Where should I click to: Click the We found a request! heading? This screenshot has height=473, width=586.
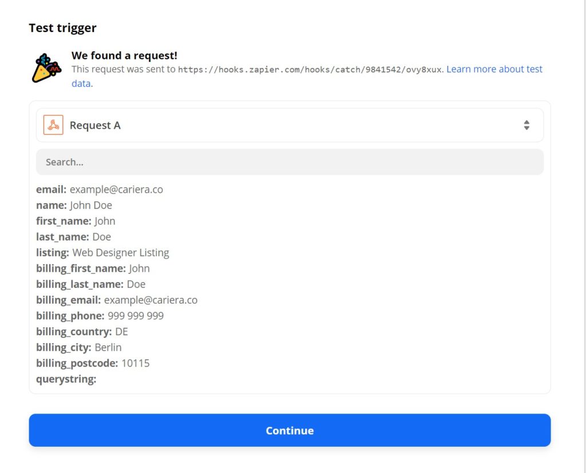coord(124,55)
